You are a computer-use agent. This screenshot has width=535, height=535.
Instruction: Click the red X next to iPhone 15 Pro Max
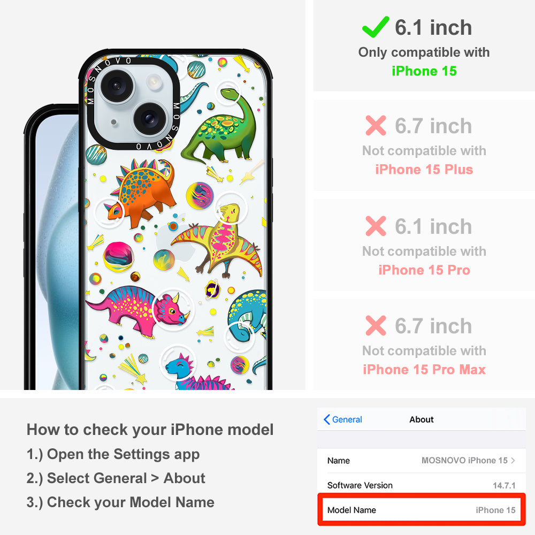376,325
